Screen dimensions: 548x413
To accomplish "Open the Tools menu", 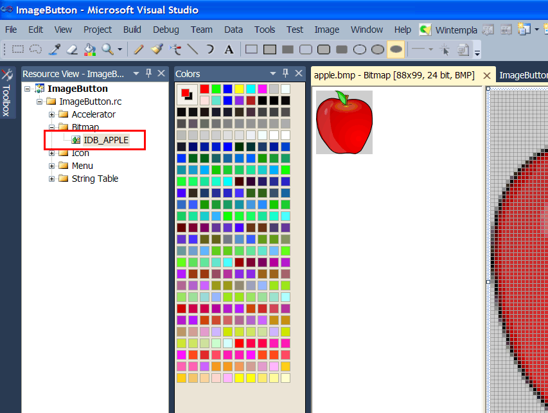I will 265,30.
